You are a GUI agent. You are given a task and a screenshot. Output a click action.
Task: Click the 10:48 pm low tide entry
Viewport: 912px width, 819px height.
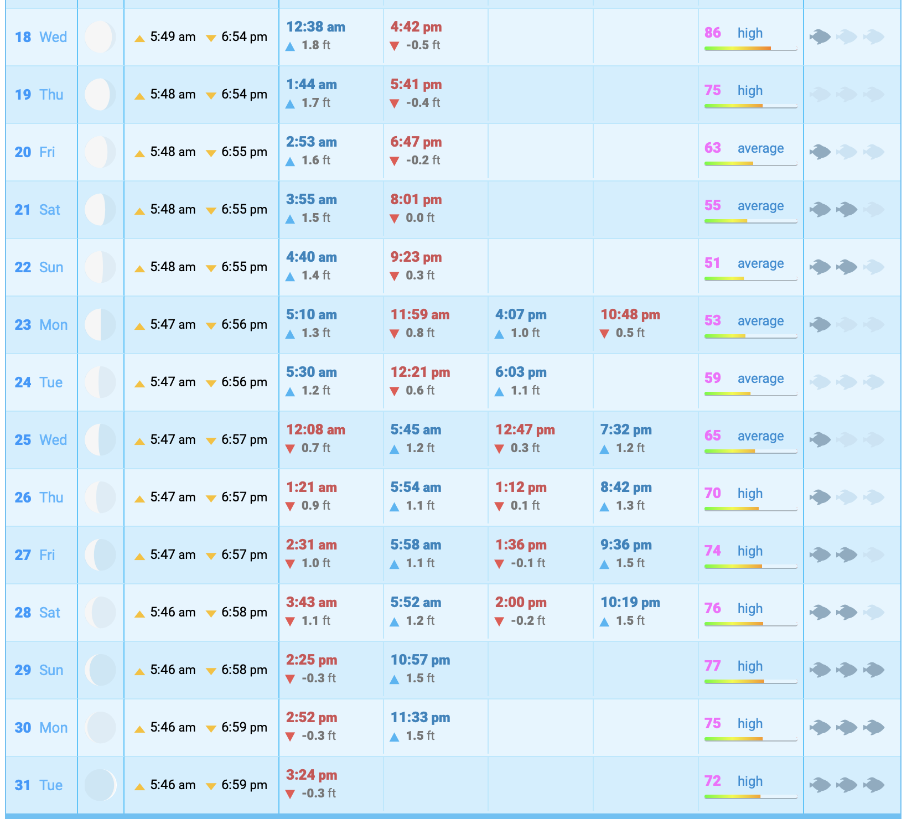pyautogui.click(x=630, y=315)
